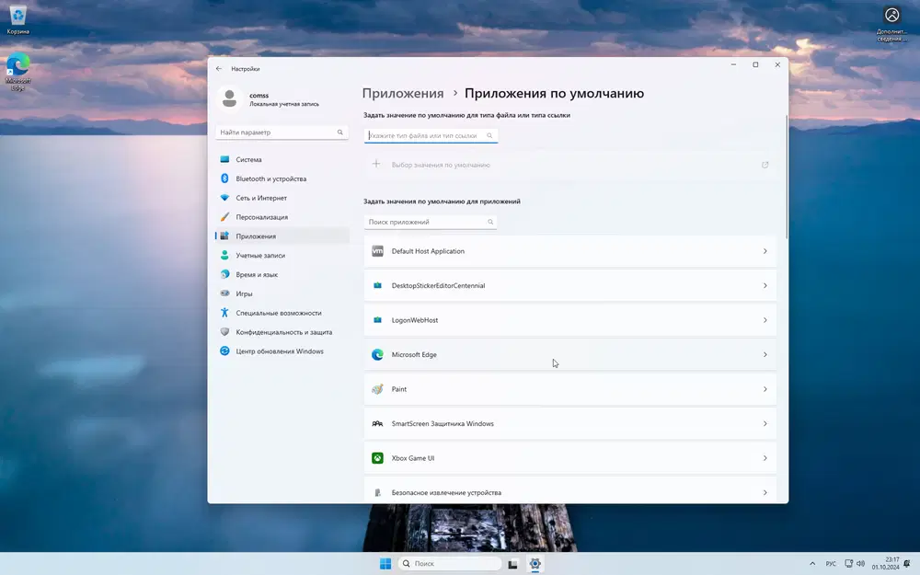
Task: Select Приложения in the sidebar
Action: pos(282,236)
